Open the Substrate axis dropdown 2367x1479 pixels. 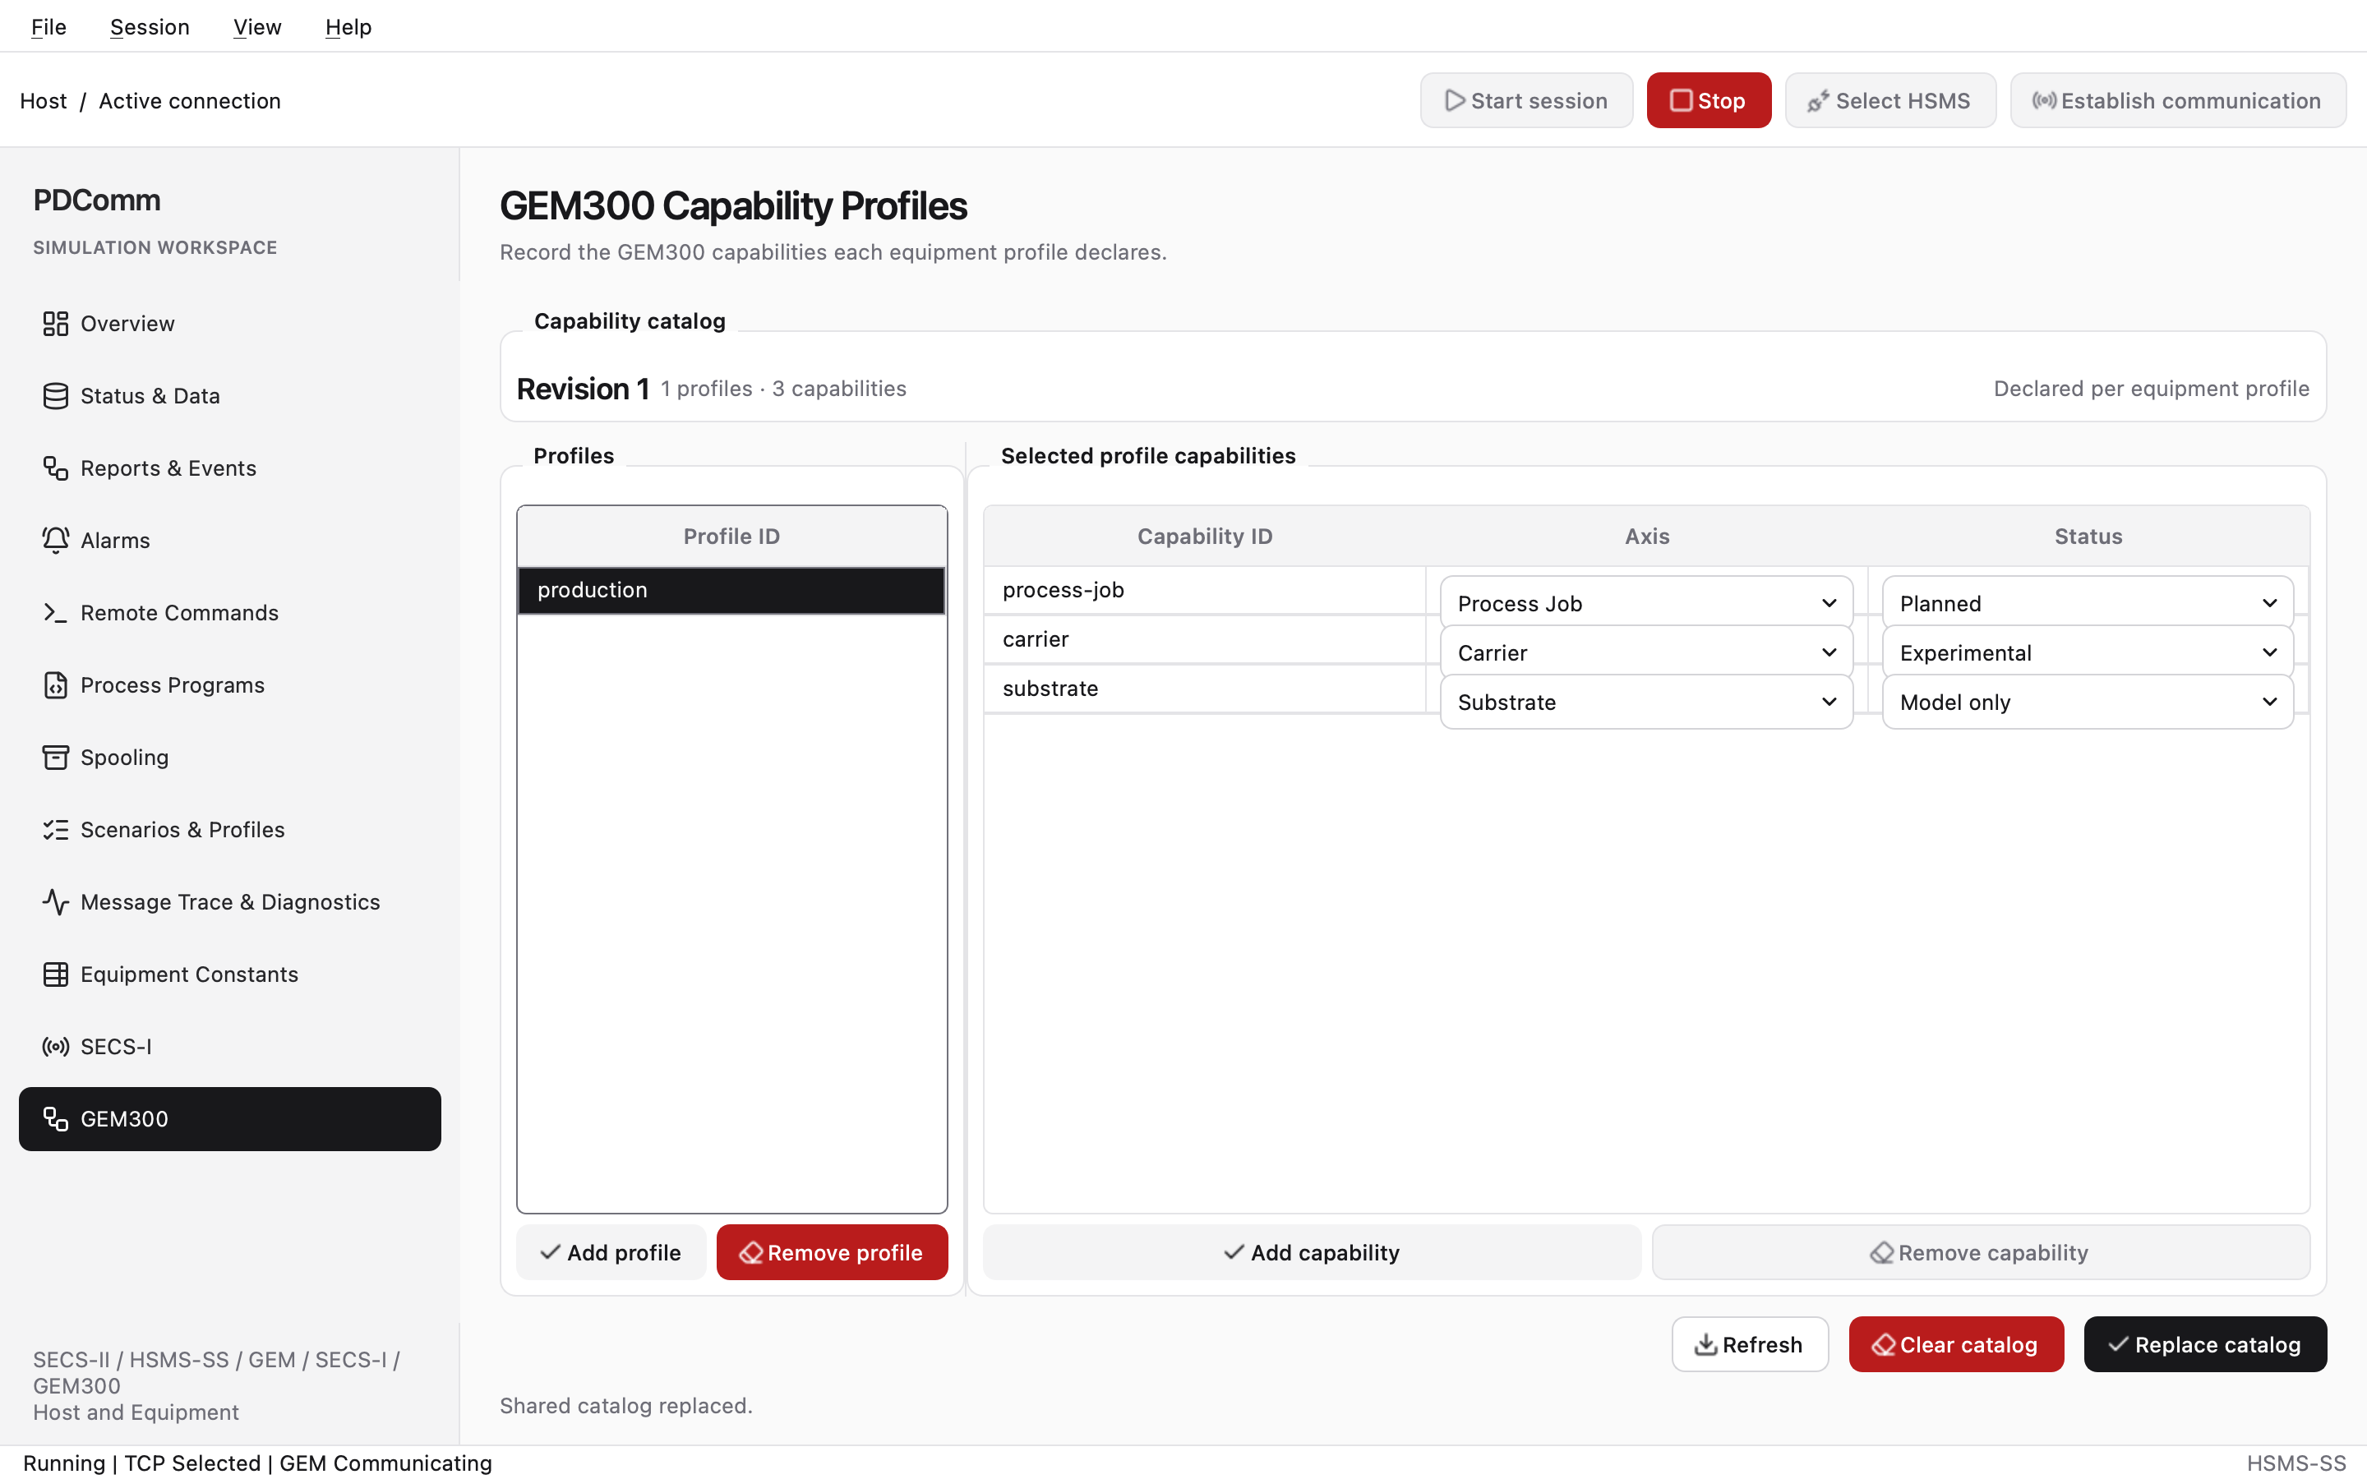coord(1646,702)
